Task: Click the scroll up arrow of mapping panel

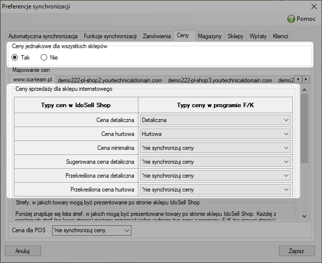Action: 304,90
